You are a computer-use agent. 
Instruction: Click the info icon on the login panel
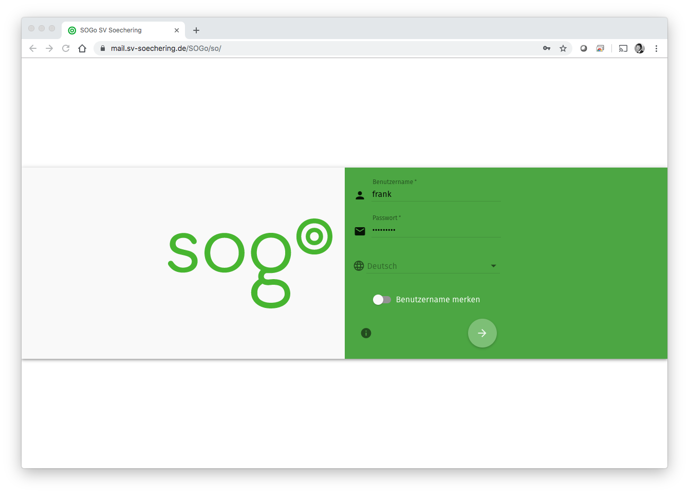(x=366, y=333)
